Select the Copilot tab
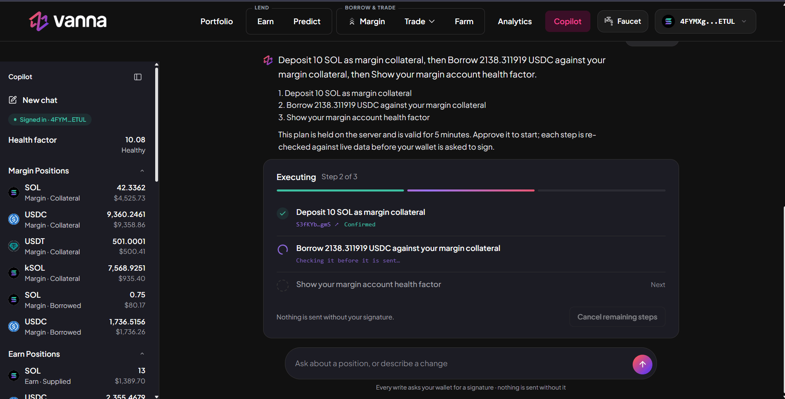This screenshot has width=785, height=399. coord(567,21)
